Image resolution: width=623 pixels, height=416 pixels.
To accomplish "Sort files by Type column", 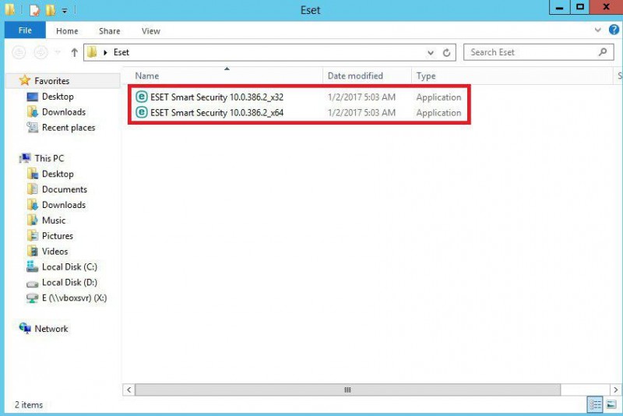I will pyautogui.click(x=426, y=76).
